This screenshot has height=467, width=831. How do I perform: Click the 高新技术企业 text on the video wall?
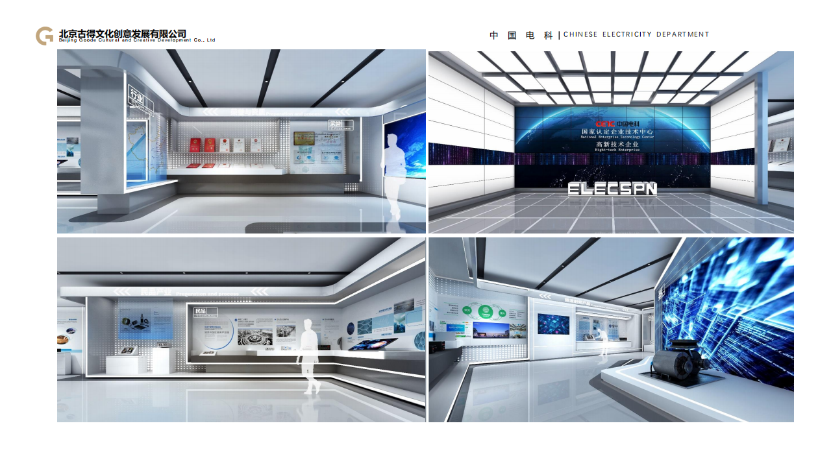[x=617, y=144]
